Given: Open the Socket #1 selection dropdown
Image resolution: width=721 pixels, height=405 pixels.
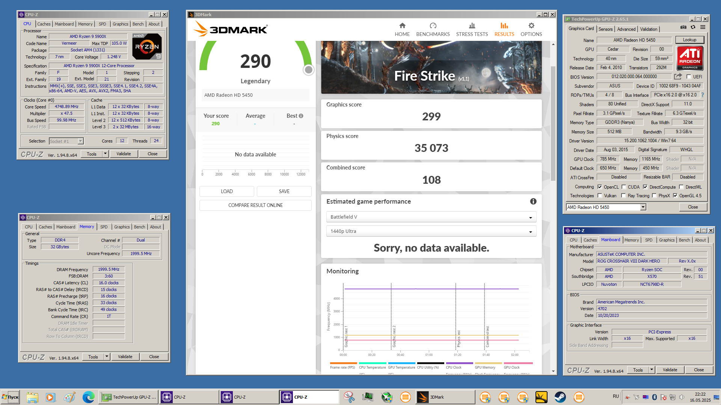Looking at the screenshot, I should point(80,141).
